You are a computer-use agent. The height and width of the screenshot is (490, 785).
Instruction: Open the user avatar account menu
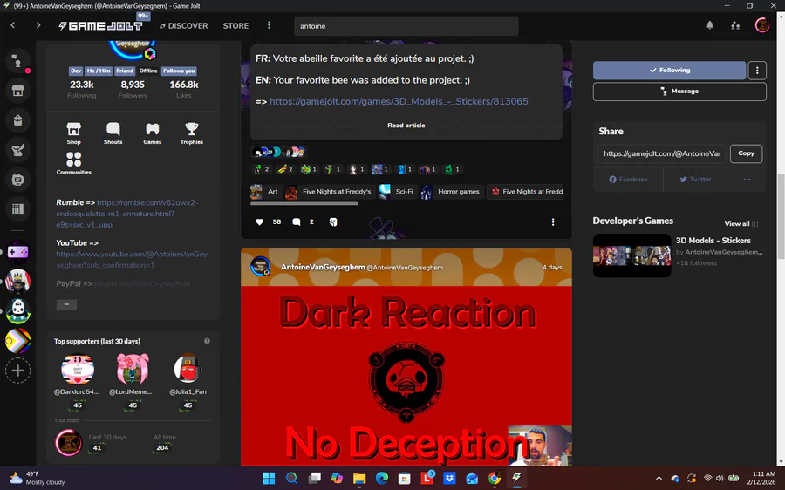coord(762,25)
